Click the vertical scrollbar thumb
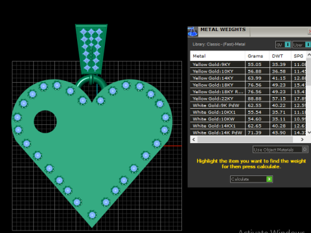The width and height of the screenshot is (311, 233). [309, 72]
